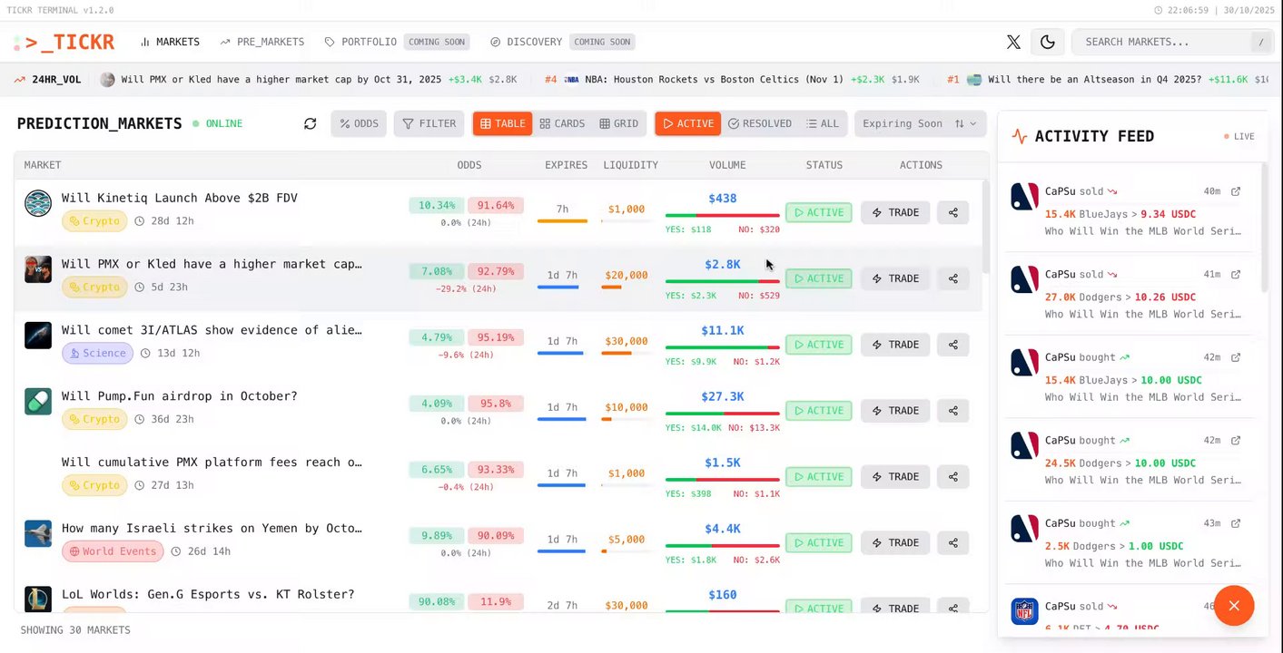Click the NFL logo in activity feed
This screenshot has width=1283, height=653.
pyautogui.click(x=1024, y=611)
